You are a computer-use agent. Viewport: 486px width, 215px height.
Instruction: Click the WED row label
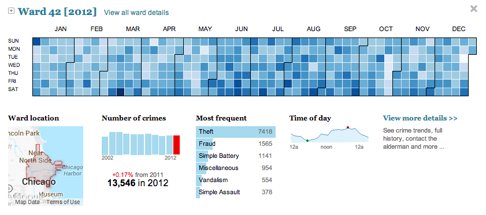[14, 65]
